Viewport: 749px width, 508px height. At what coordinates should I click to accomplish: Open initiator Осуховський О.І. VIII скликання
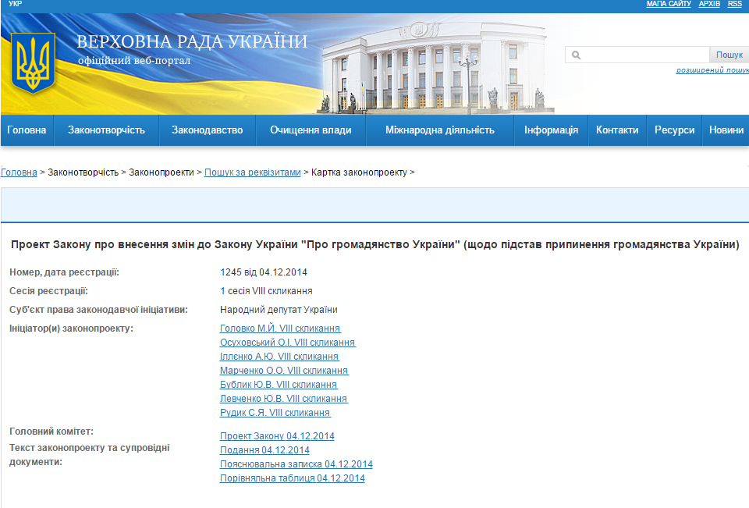(288, 342)
